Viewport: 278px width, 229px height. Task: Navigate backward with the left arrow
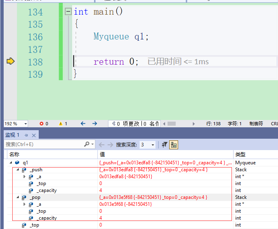pyautogui.click(x=83, y=124)
